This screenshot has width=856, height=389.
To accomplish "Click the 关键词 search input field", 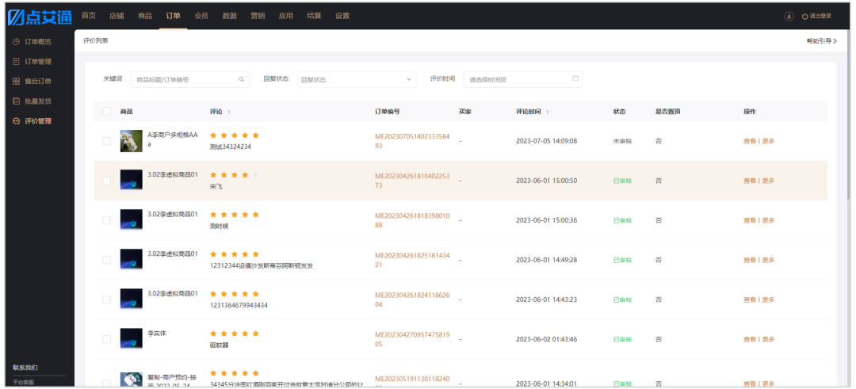I will 190,79.
